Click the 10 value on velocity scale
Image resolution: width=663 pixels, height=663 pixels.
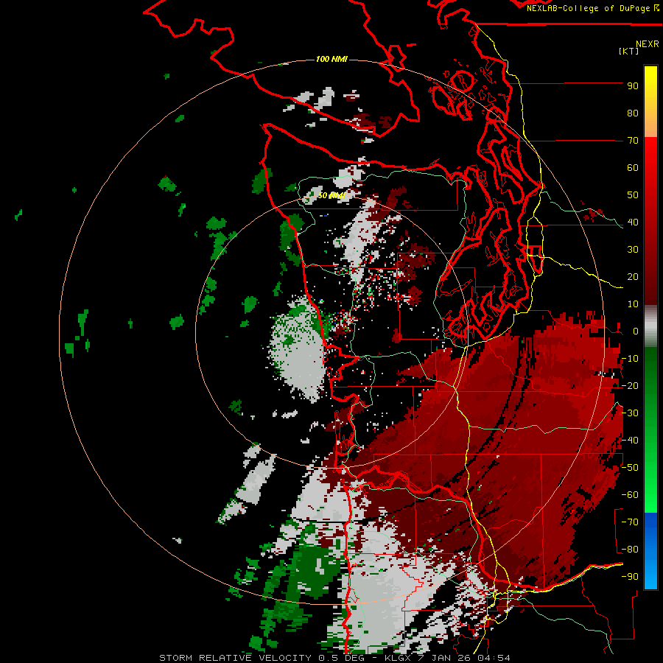pyautogui.click(x=633, y=304)
